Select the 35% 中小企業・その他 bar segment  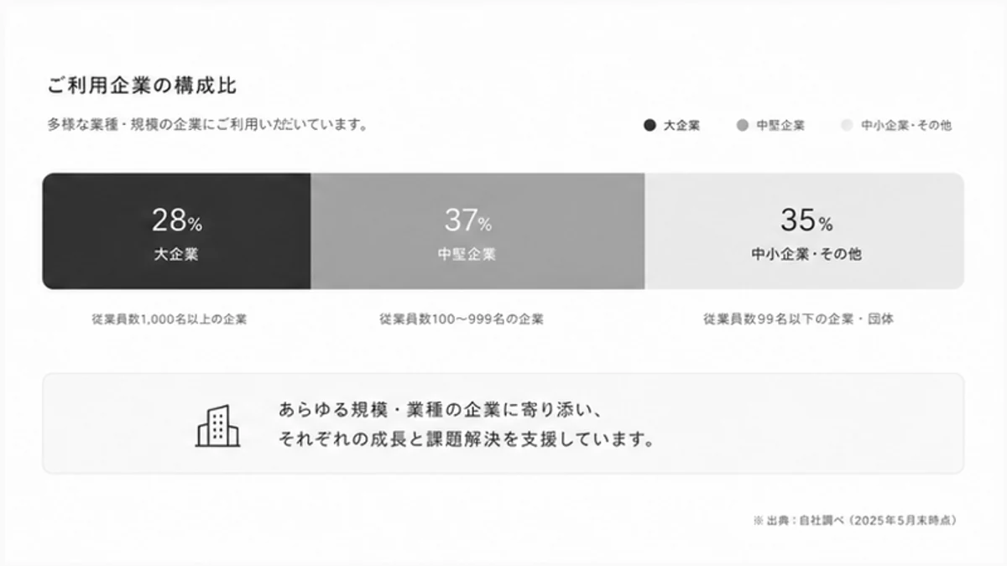coord(804,231)
